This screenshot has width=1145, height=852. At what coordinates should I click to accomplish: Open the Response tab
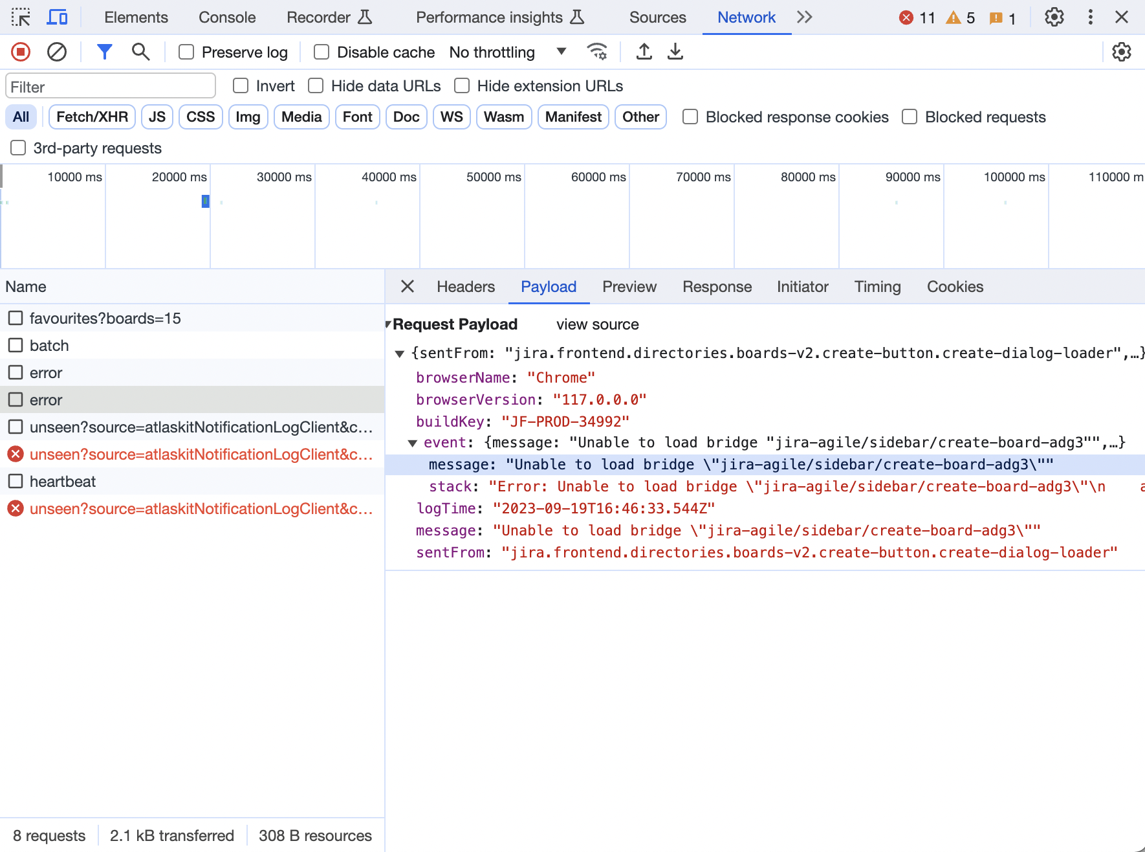tap(717, 287)
